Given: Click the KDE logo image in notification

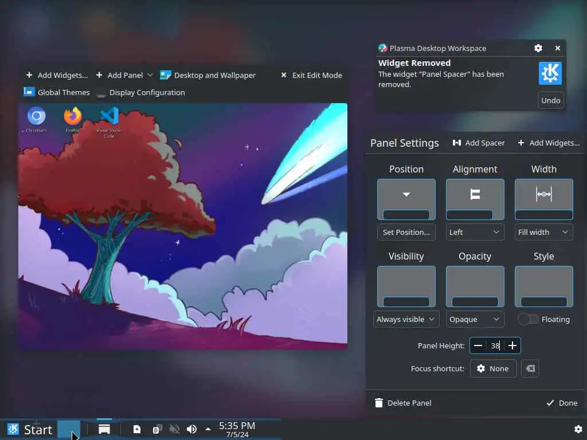Looking at the screenshot, I should (x=550, y=73).
